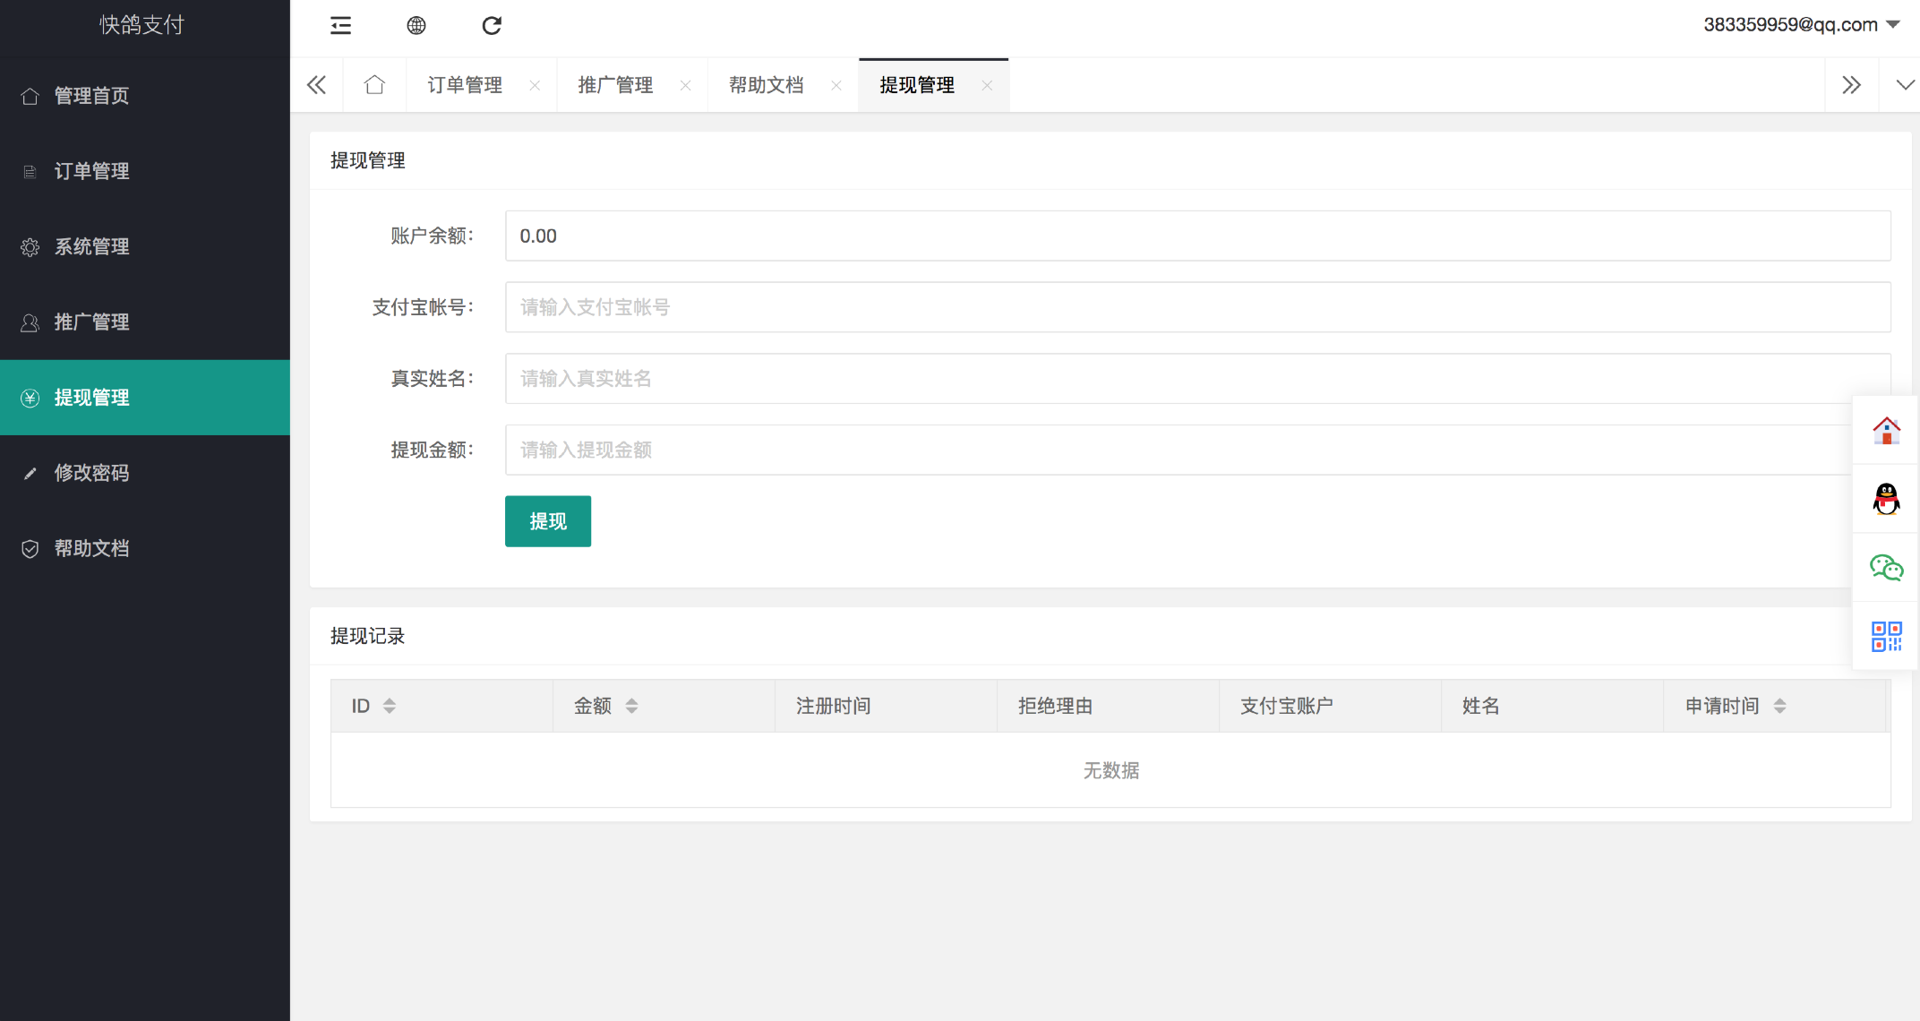
Task: Open 订单管理 in the sidebar
Action: pyautogui.click(x=145, y=171)
